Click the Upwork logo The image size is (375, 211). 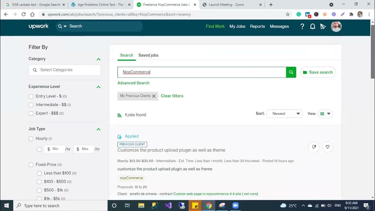tap(38, 26)
